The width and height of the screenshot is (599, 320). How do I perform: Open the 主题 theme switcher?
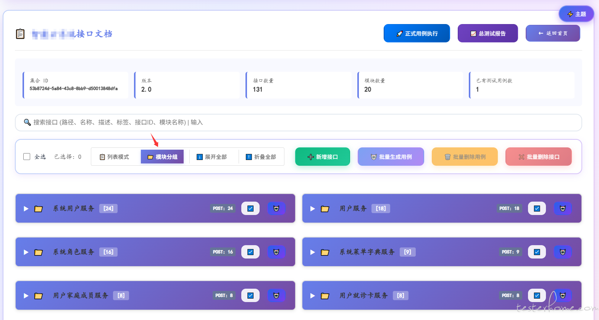pos(576,14)
